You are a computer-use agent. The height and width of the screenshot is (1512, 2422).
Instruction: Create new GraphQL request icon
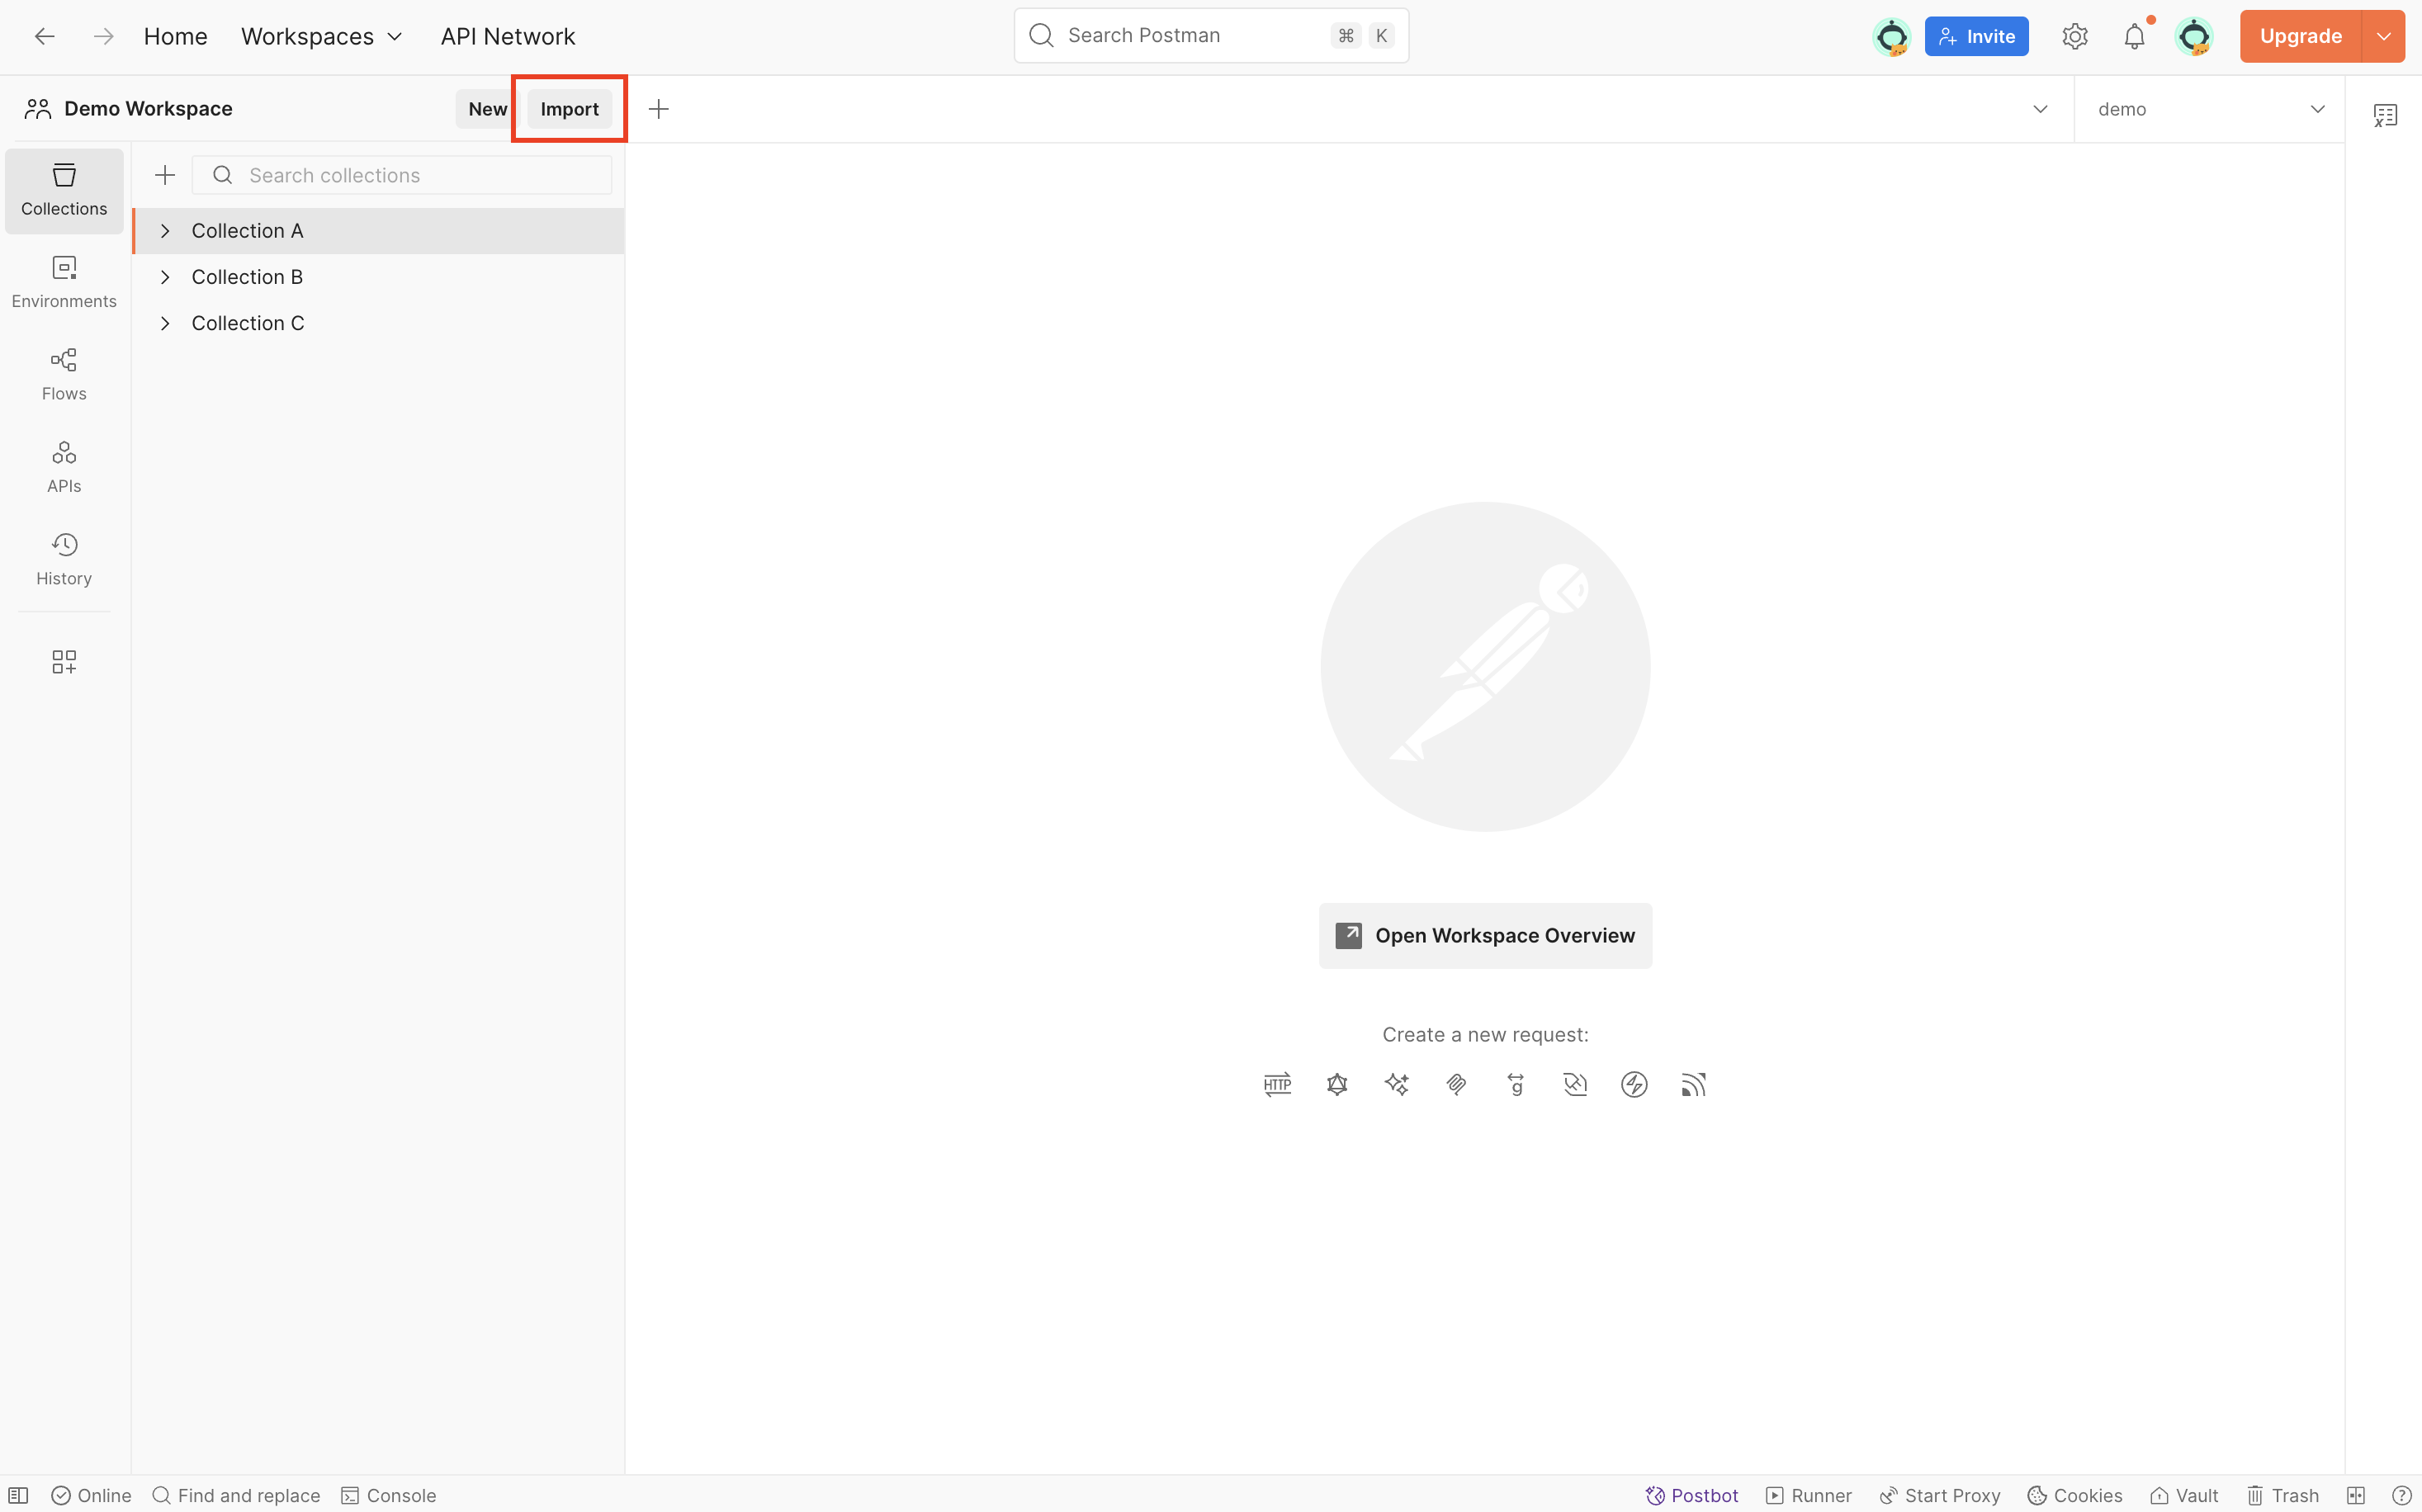tap(1337, 1084)
